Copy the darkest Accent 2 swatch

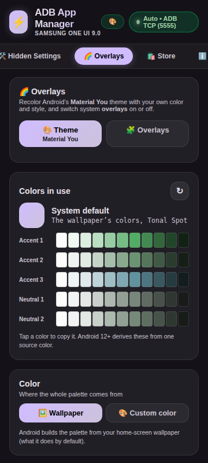tap(184, 260)
